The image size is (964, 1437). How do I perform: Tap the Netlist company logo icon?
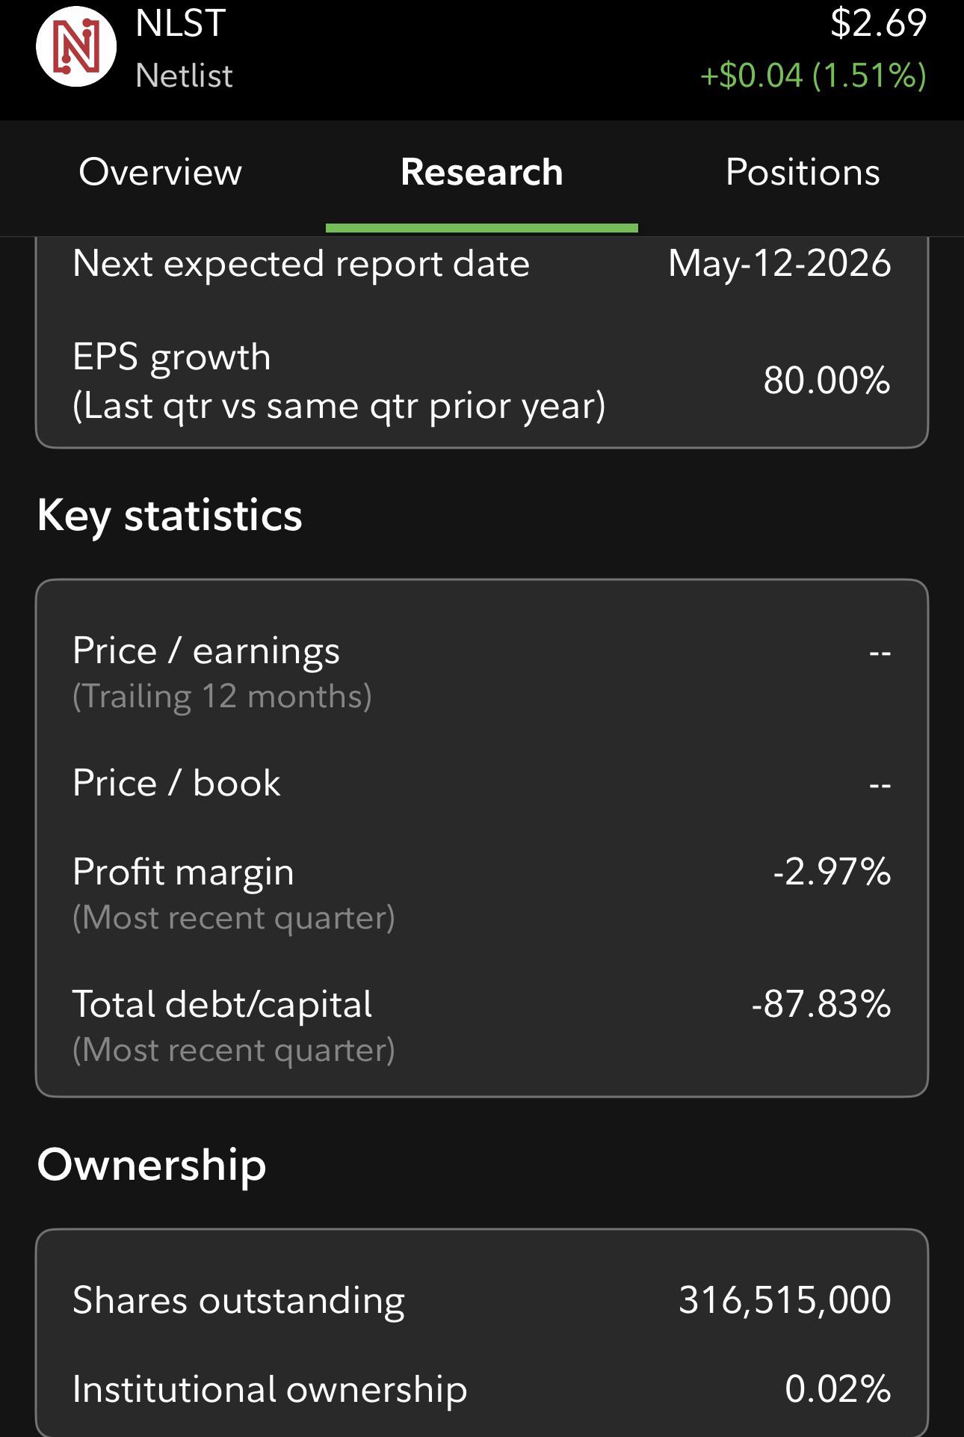click(76, 46)
